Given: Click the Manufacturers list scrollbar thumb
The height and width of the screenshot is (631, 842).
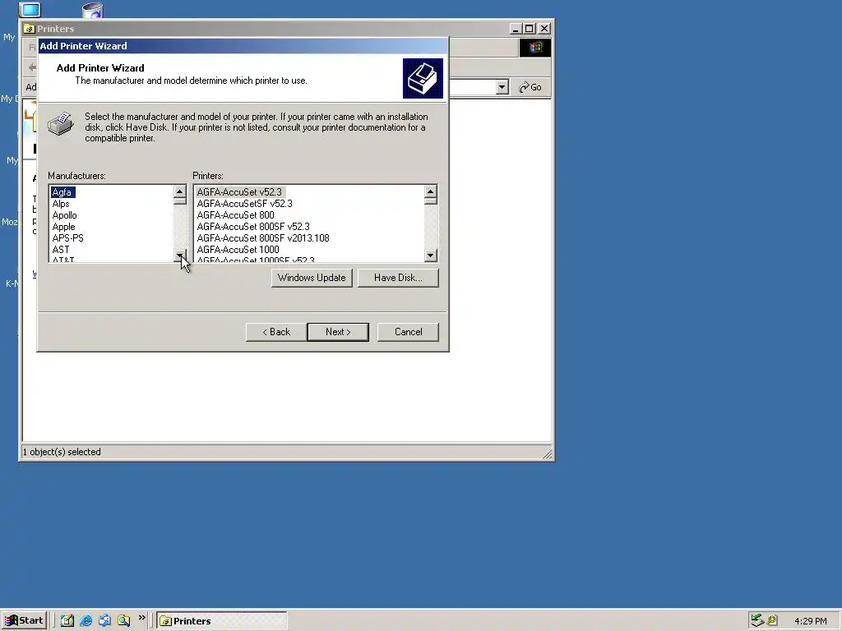Looking at the screenshot, I should (180, 200).
